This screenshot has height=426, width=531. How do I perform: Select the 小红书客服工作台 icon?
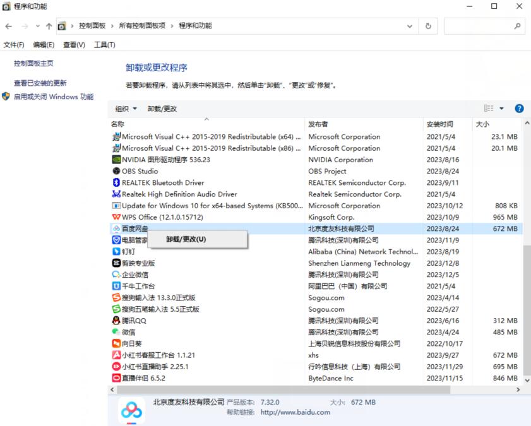coord(116,355)
